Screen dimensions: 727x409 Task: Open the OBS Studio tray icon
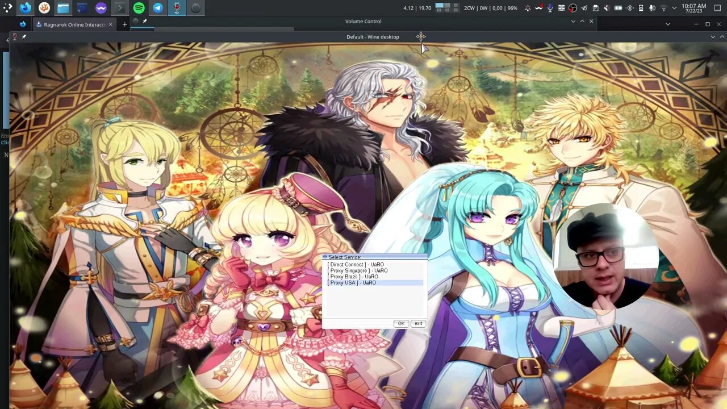click(x=573, y=8)
